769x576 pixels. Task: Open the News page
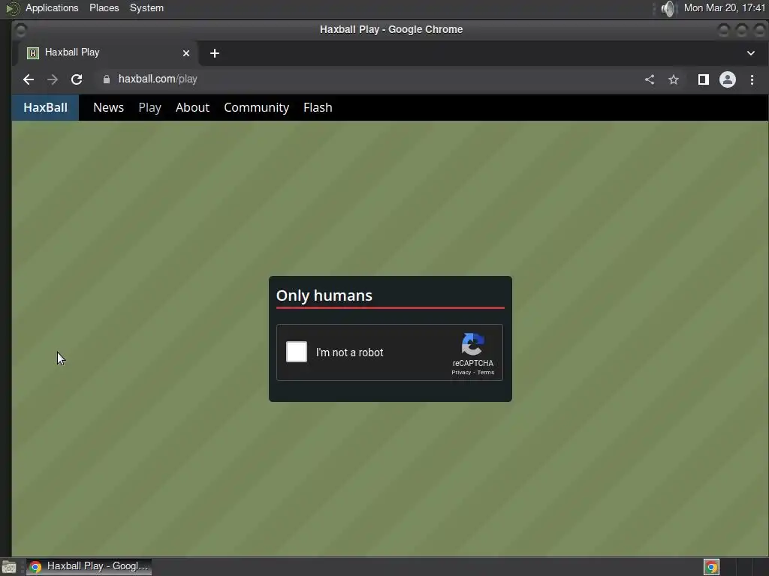tap(108, 107)
